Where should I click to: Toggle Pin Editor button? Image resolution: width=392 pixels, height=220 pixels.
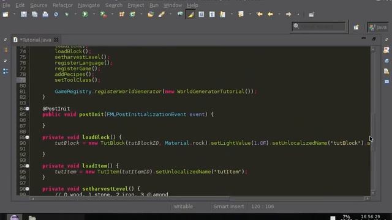click(x=311, y=15)
